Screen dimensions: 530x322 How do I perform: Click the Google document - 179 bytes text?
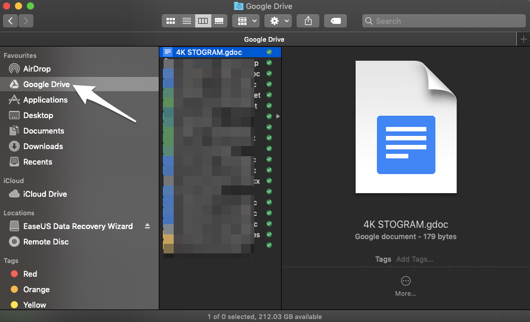(406, 237)
